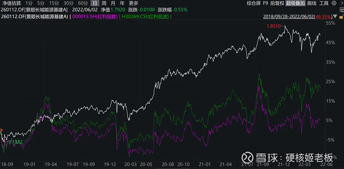Expand the date range dropdown triangle
This screenshot has width=344, height=169.
pos(335,16)
